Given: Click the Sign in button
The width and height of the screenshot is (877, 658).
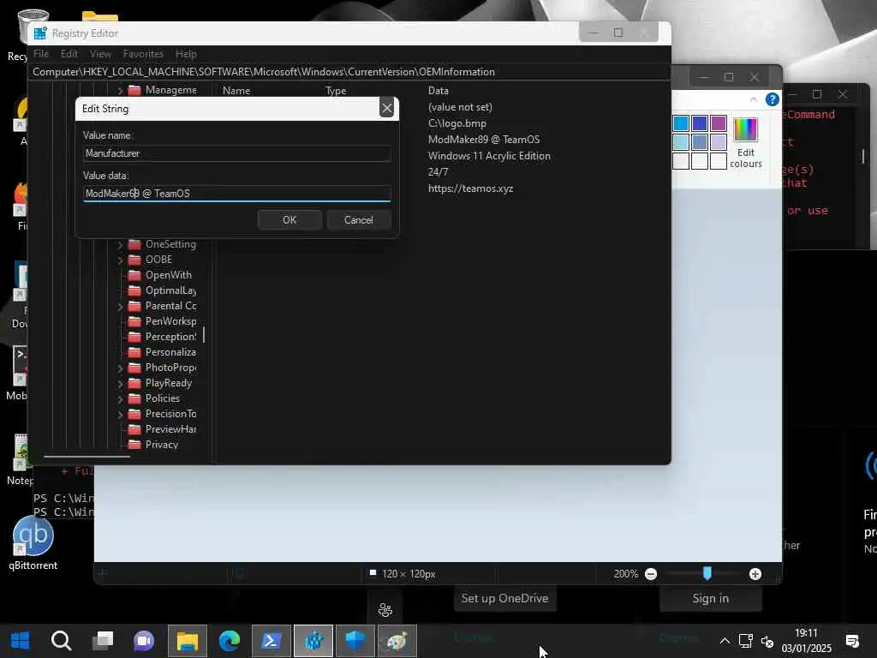Looking at the screenshot, I should click(x=710, y=598).
